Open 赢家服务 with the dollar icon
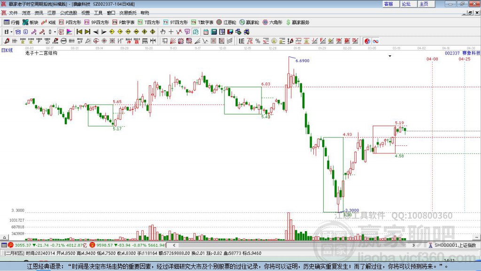481x271 pixels. click(297, 23)
